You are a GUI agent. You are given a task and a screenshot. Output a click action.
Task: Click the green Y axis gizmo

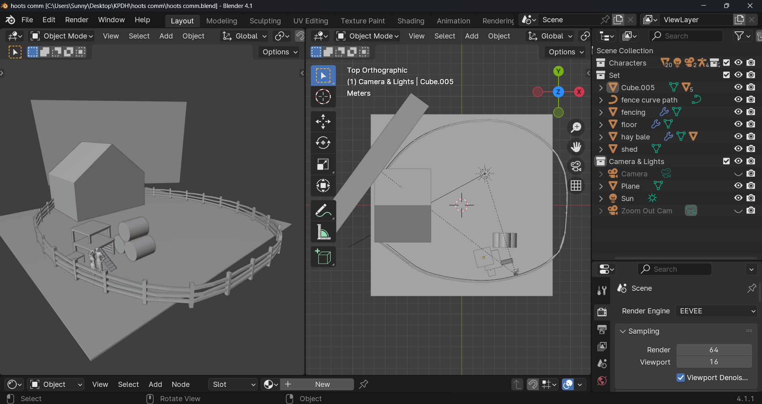pyautogui.click(x=558, y=71)
